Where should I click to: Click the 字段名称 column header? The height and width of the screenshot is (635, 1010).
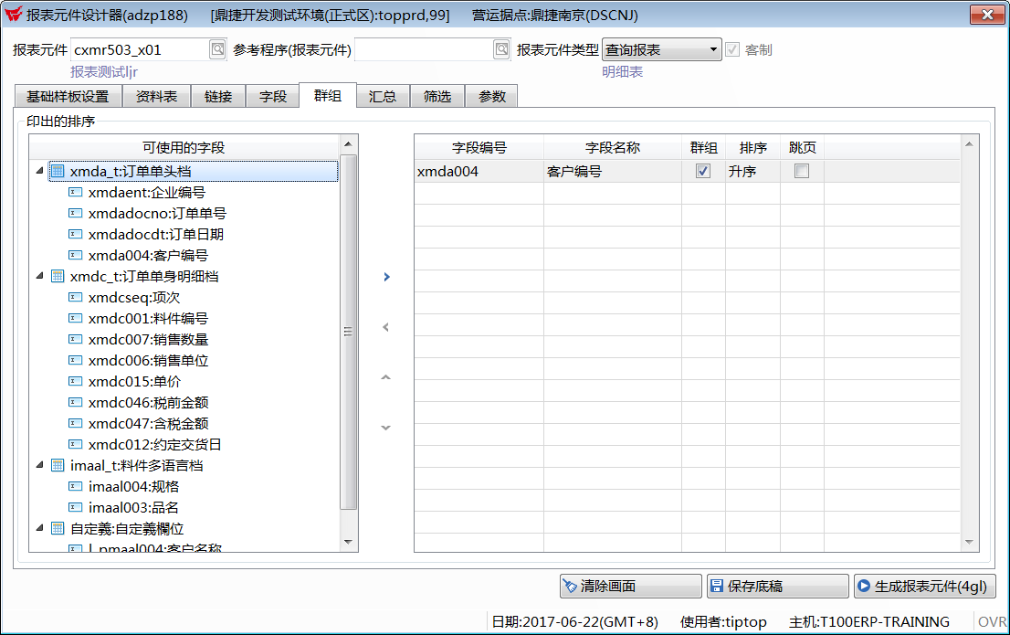[x=613, y=148]
